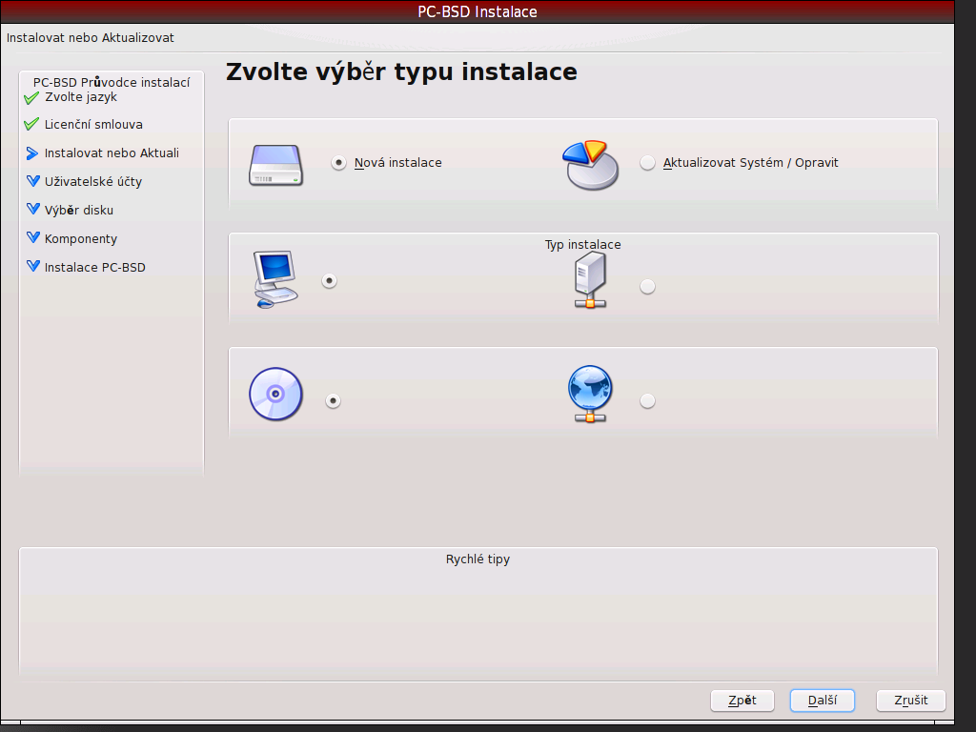Click the Typ instalace group title
Screen dimensions: 976x732
coord(582,245)
